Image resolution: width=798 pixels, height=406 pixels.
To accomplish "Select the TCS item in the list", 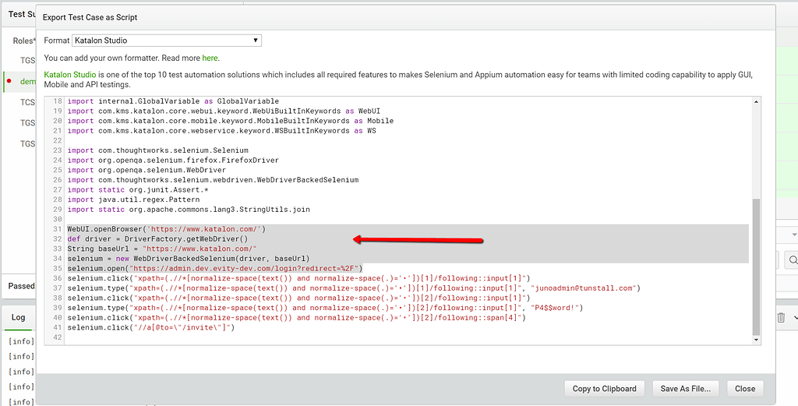I will click(x=27, y=102).
